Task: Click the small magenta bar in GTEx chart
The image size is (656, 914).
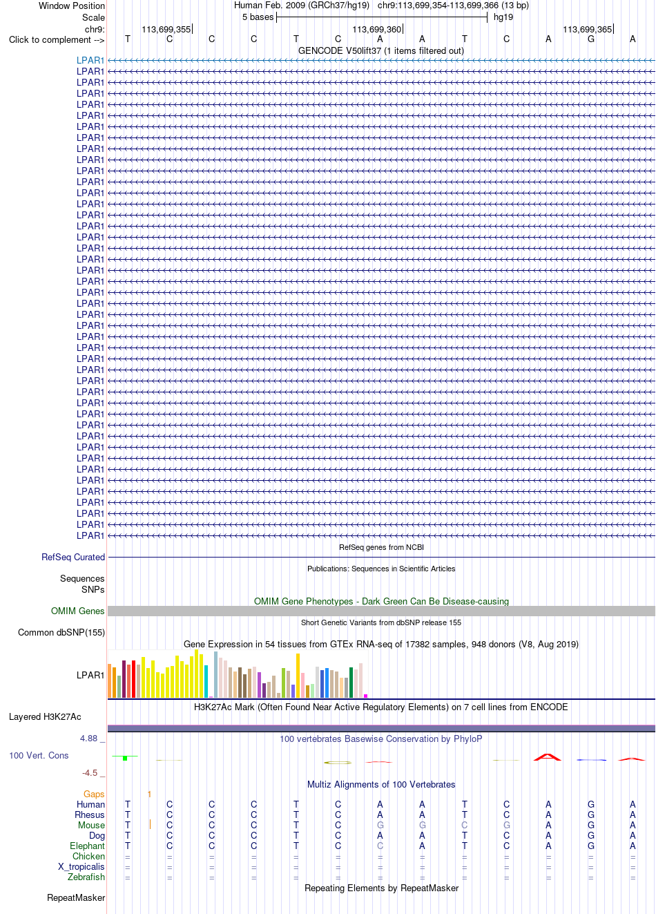Action: (365, 696)
